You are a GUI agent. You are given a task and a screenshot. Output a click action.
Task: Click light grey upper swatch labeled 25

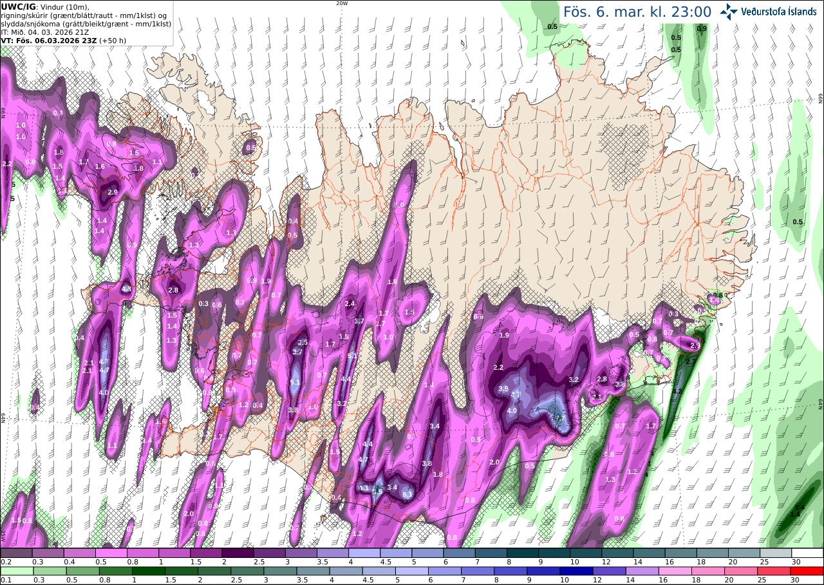point(776,553)
